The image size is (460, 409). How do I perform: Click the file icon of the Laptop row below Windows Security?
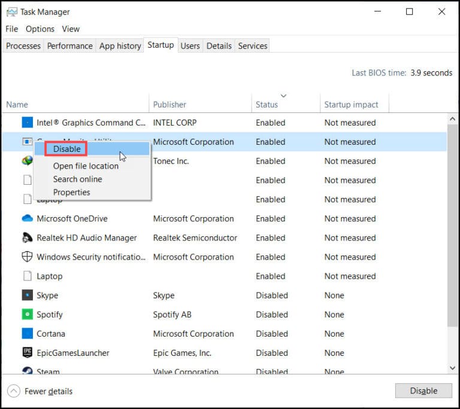pyautogui.click(x=28, y=276)
